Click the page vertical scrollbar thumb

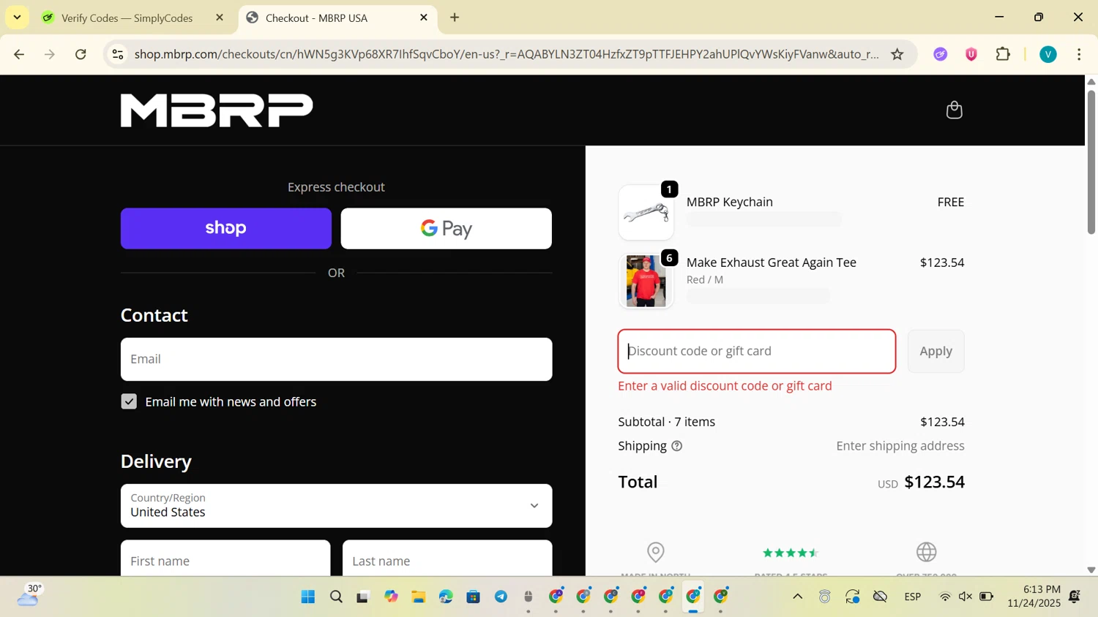(1091, 161)
